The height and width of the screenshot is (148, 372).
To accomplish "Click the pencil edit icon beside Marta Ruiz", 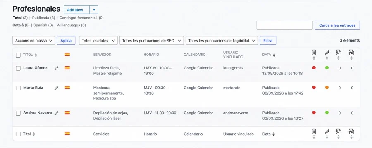I will pyautogui.click(x=56, y=88).
